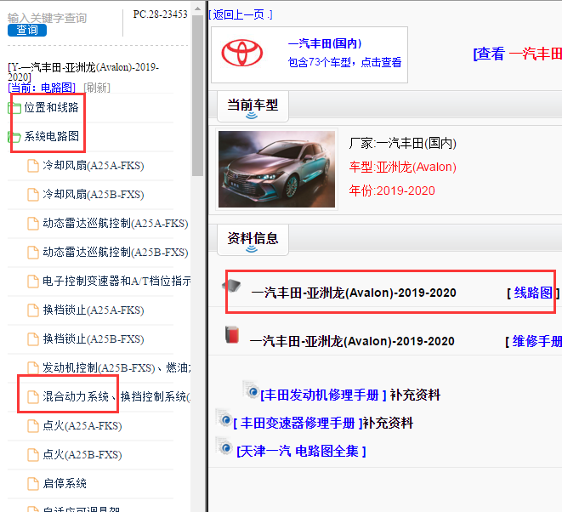Open 冷却风扇(A25B-FXS) circuit diagram
The height and width of the screenshot is (512, 562).
94,195
